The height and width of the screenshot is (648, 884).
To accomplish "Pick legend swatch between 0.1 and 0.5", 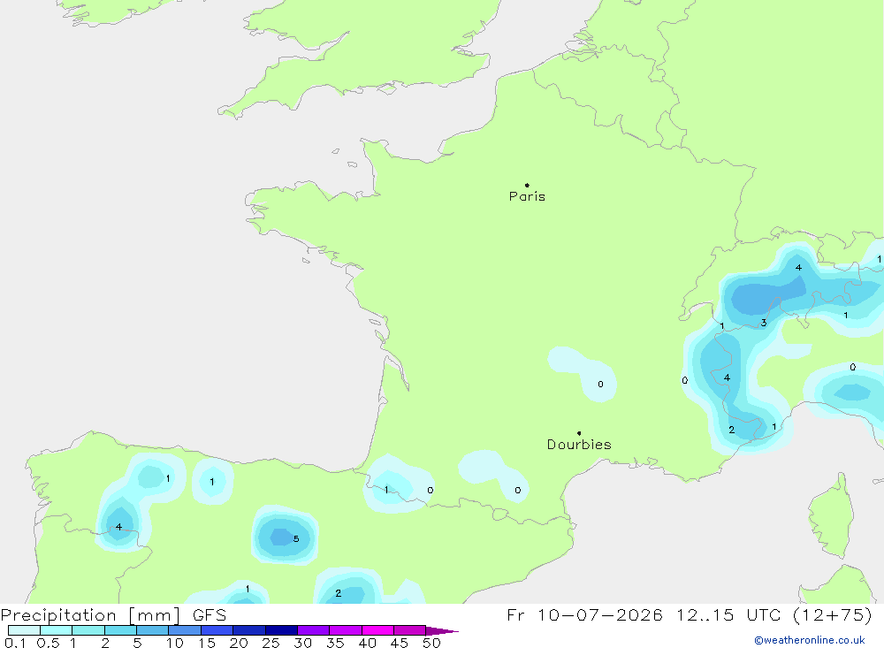I will [24, 630].
